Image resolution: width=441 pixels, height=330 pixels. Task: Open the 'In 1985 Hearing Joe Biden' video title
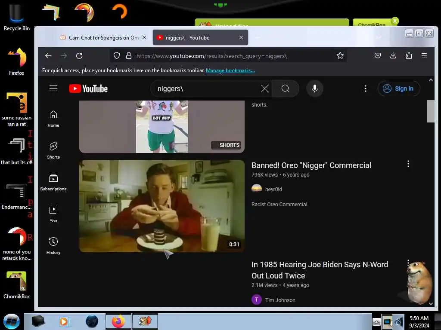[320, 270]
